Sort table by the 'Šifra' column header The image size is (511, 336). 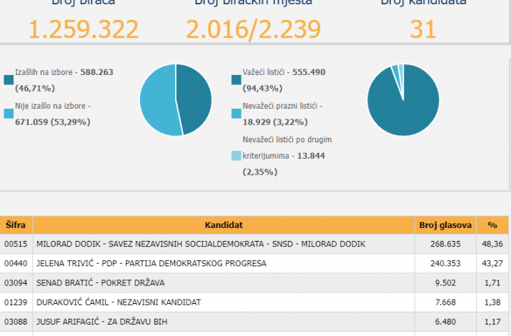(x=16, y=224)
